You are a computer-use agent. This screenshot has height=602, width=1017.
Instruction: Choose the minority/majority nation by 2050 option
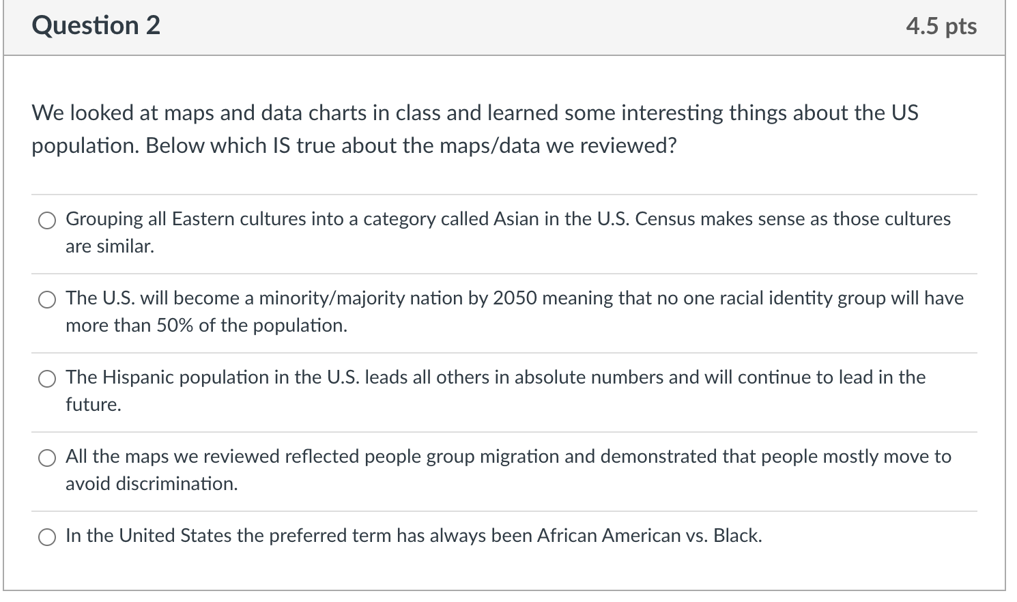click(x=46, y=300)
